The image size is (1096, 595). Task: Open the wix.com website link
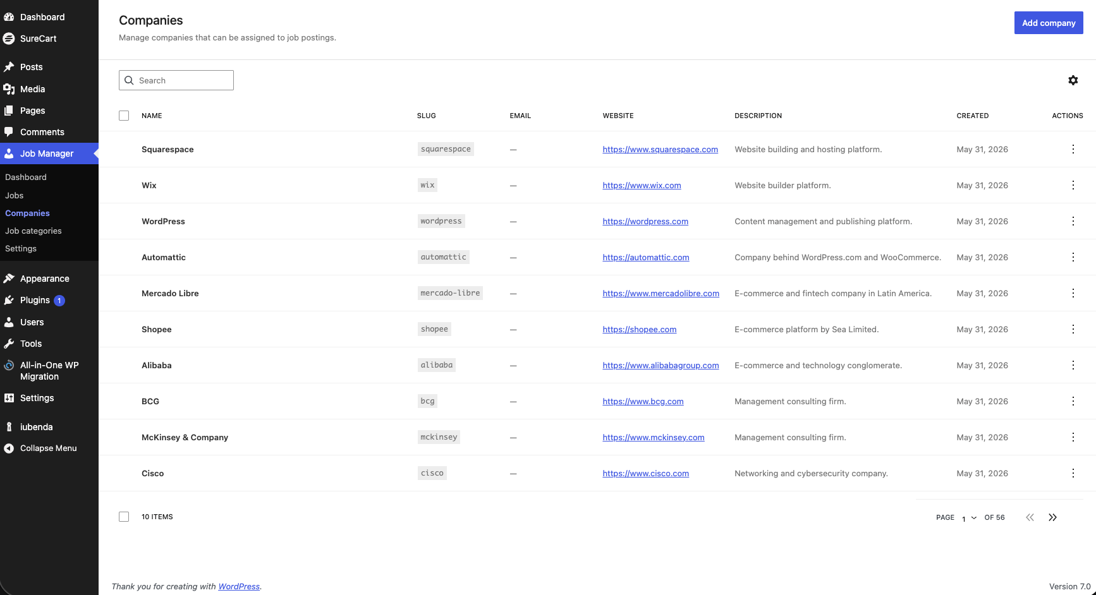[x=642, y=185]
